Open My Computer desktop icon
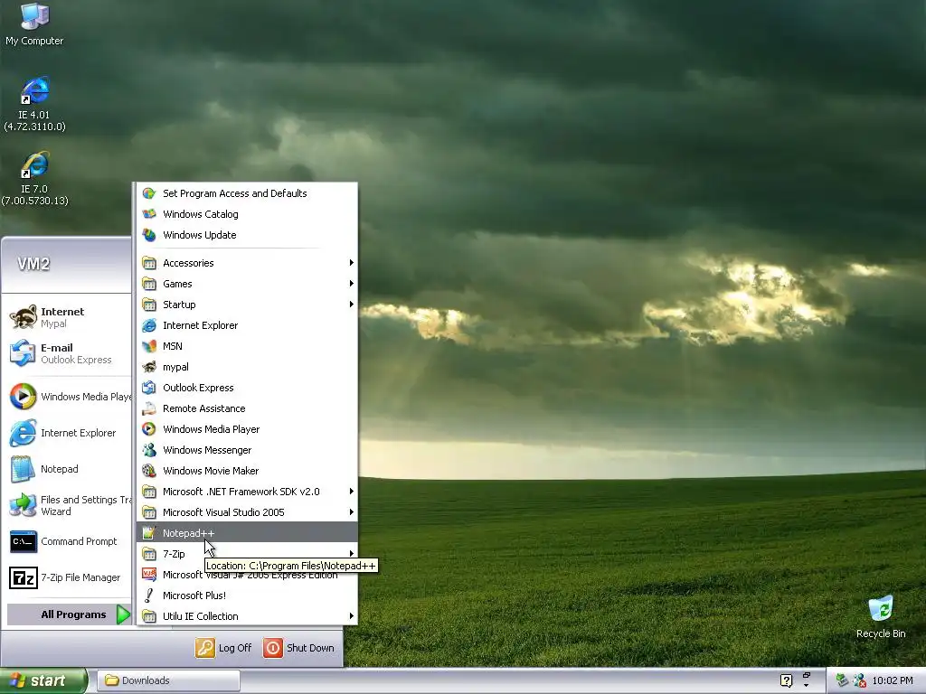The width and height of the screenshot is (926, 694). click(x=34, y=23)
